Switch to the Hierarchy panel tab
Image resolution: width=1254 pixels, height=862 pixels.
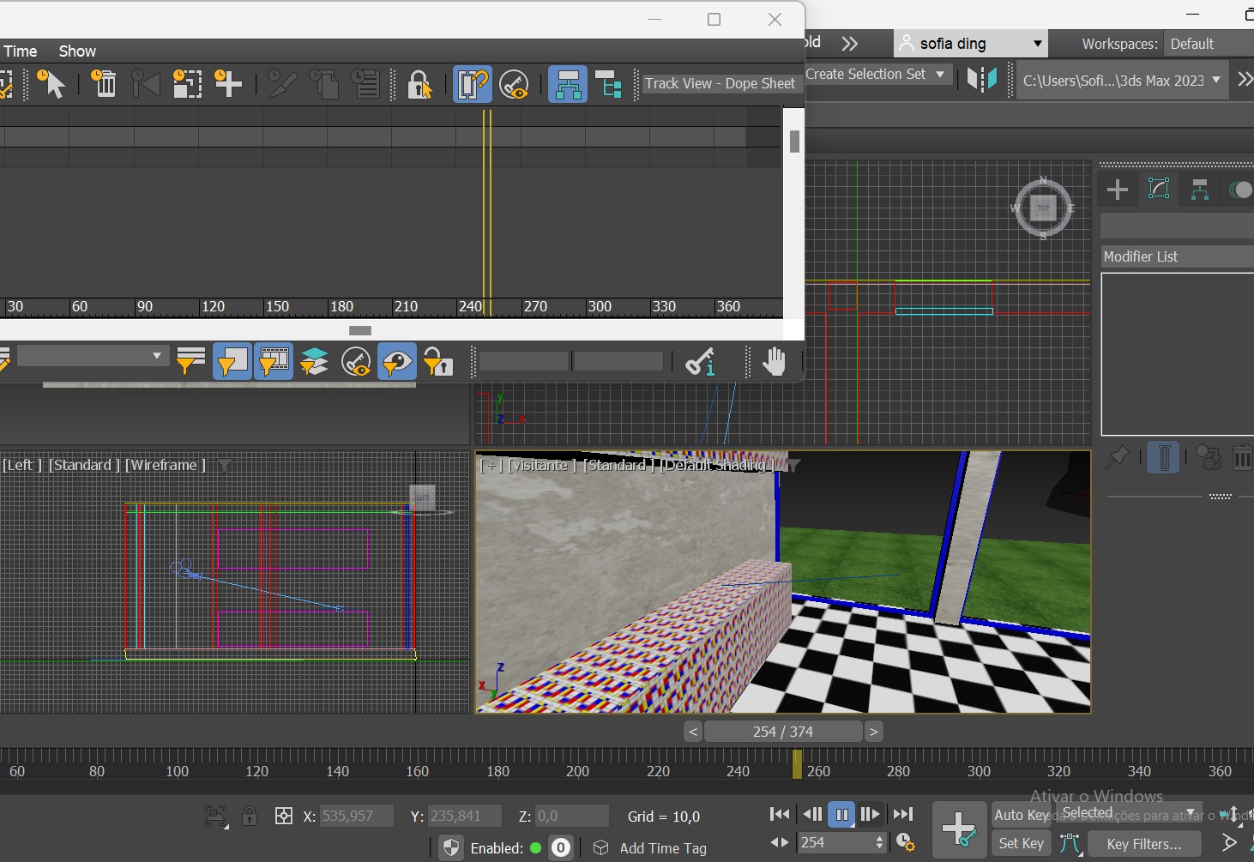1199,190
